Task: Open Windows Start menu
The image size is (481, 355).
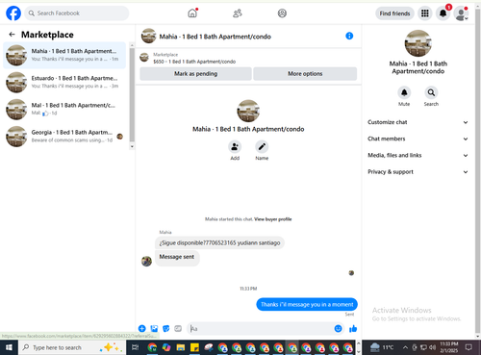Action: click(x=9, y=347)
